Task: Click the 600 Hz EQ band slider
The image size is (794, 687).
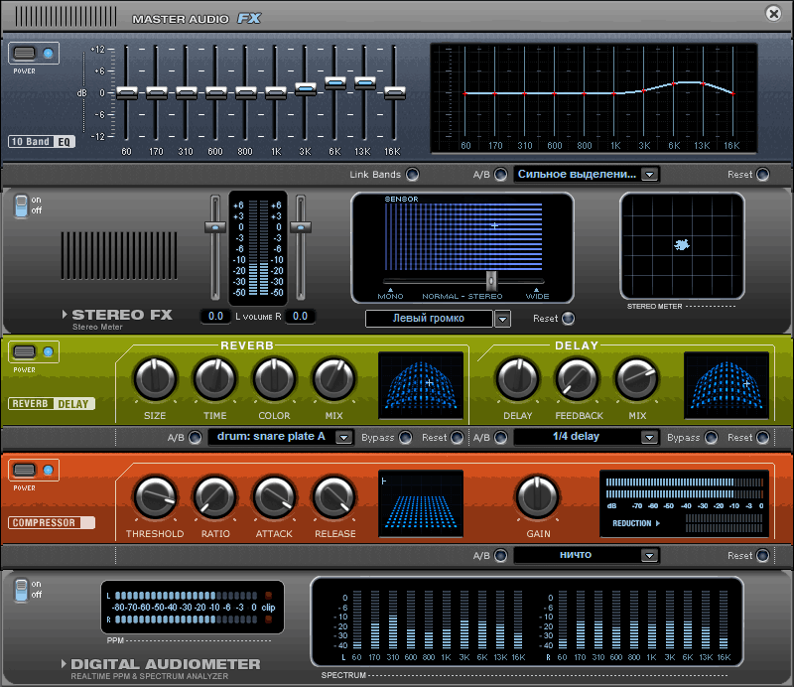Action: pos(216,93)
